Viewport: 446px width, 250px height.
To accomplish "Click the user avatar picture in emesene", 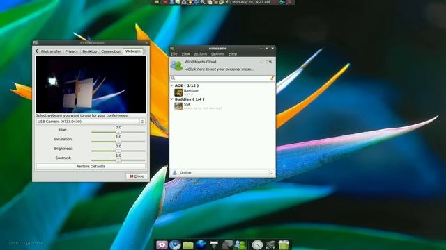I will tap(176, 65).
